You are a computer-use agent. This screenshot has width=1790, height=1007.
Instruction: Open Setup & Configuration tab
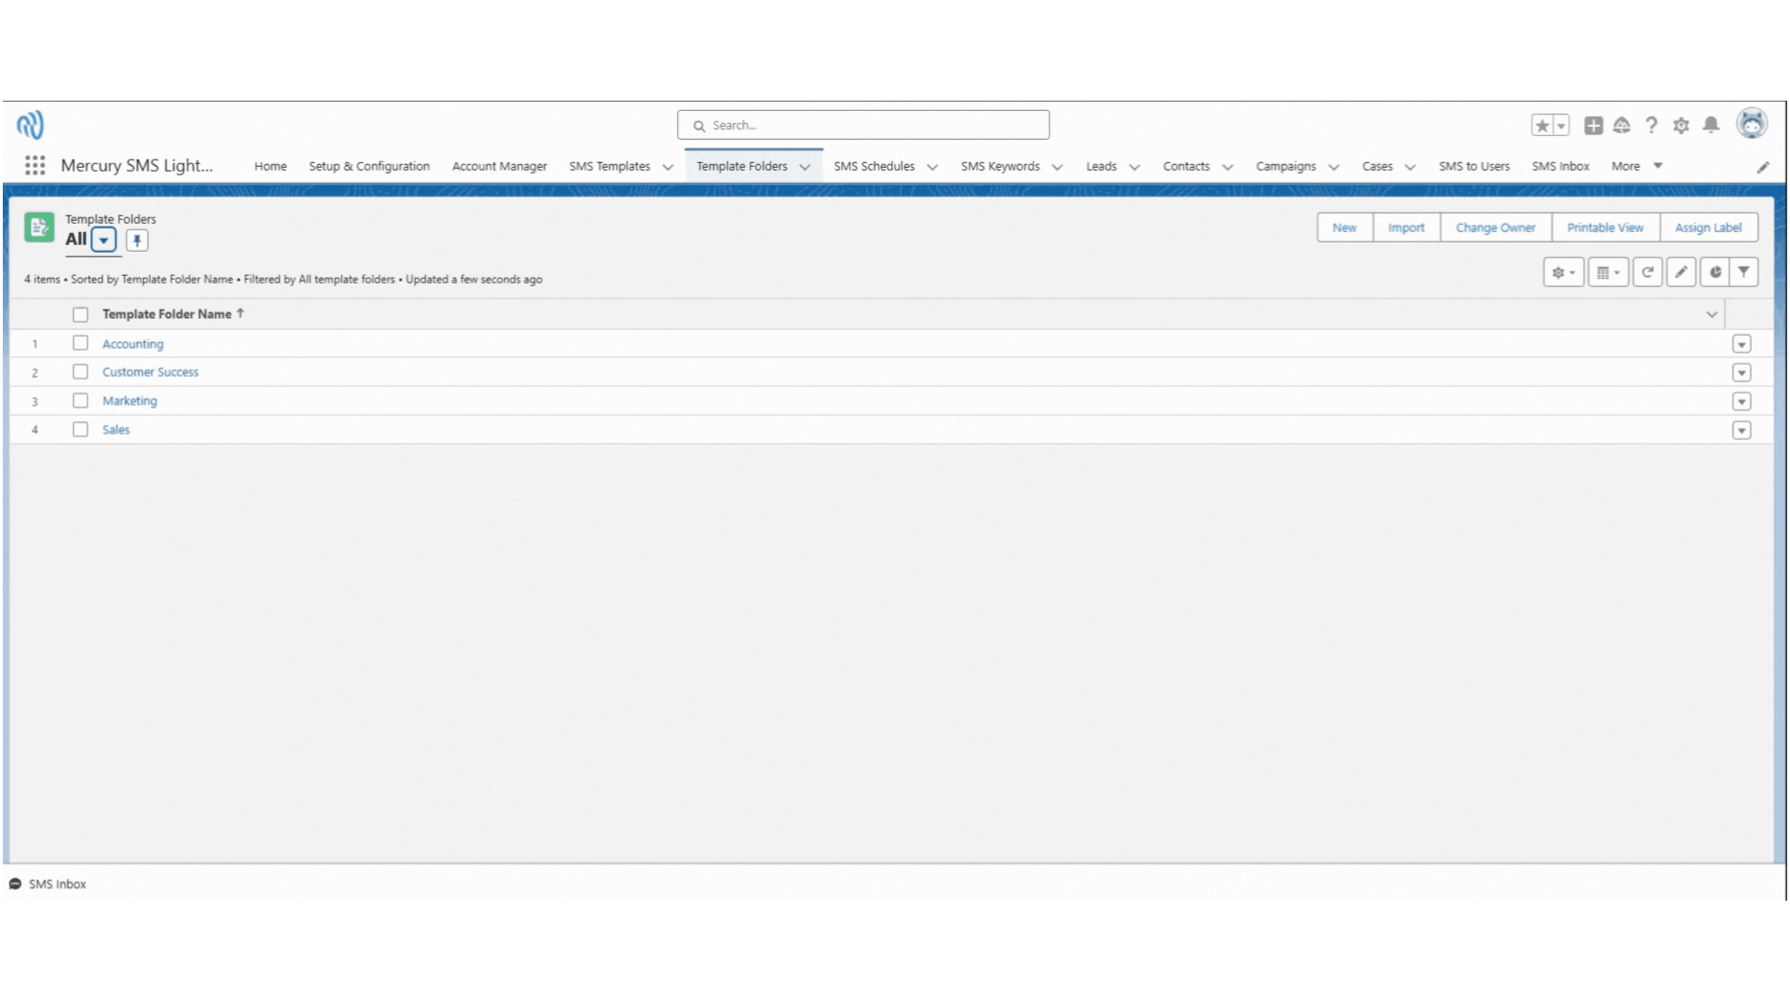(x=369, y=166)
